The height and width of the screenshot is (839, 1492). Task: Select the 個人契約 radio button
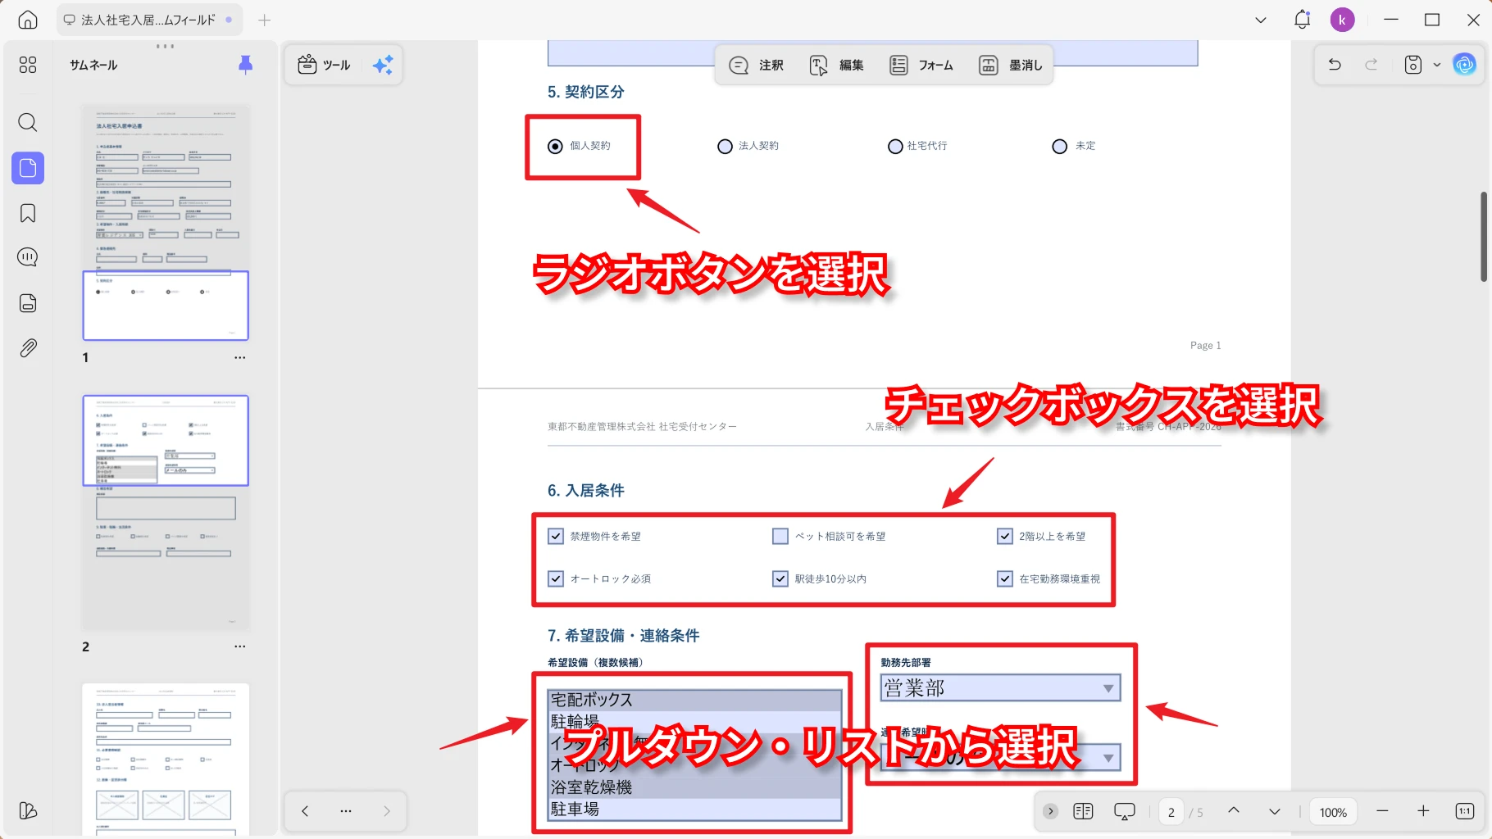coord(555,146)
